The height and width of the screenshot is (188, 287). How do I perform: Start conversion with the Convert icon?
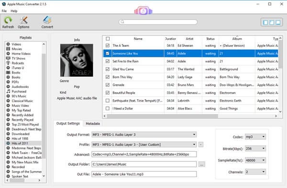click(x=47, y=20)
